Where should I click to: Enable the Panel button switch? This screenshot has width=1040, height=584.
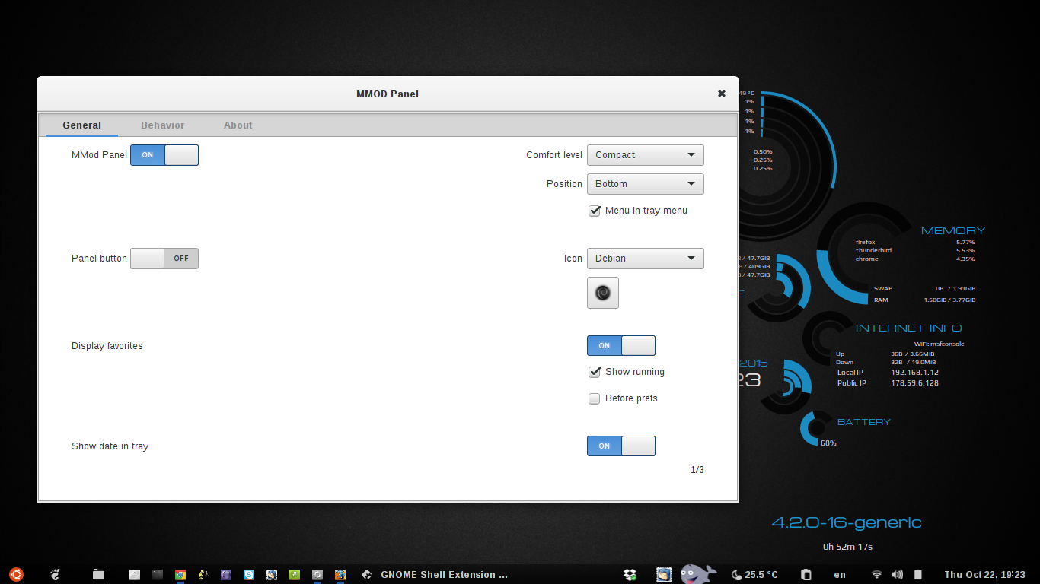(x=164, y=259)
